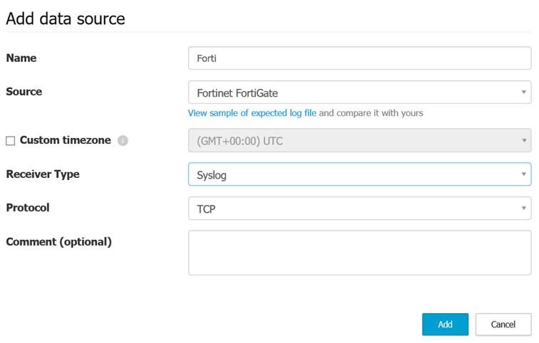Enable the Custom timezone checkbox
Screen dimensions: 539x343
tap(10, 141)
